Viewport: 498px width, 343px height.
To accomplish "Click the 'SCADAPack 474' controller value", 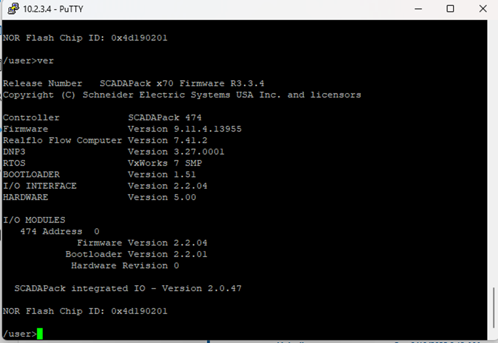I will pos(165,118).
